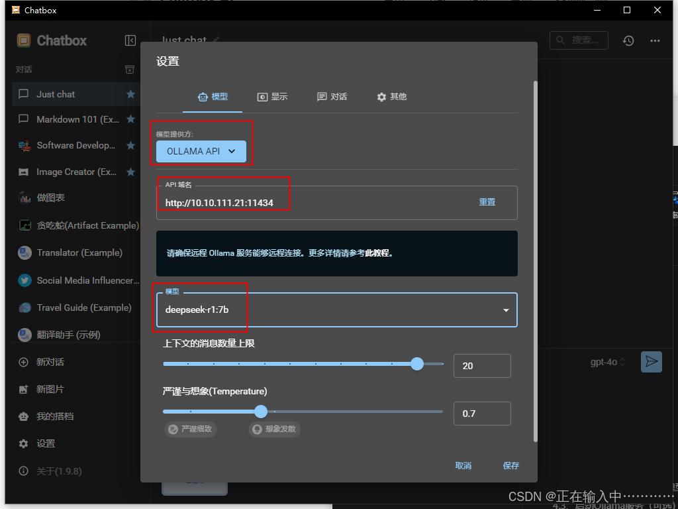Screen dimensions: 678x509
Task: Click the 严谨细致 preset chip
Action: click(x=190, y=429)
